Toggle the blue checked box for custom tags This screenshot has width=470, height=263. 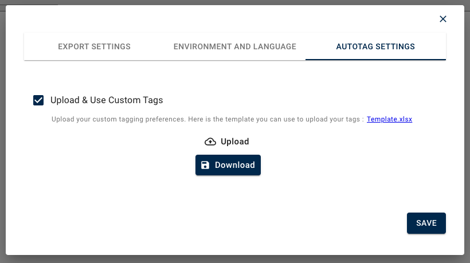(38, 100)
